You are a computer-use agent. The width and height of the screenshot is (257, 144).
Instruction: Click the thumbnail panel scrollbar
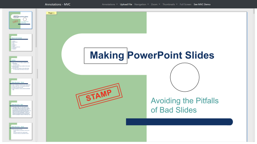point(36,28)
